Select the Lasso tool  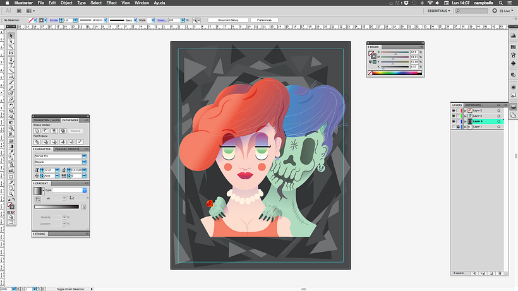pyautogui.click(x=11, y=53)
